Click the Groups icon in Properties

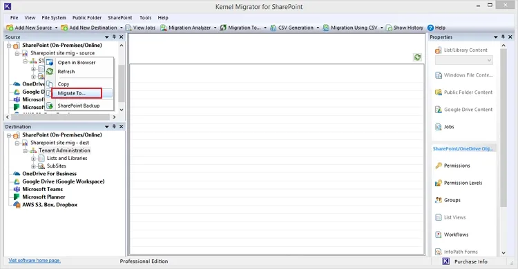pos(439,200)
